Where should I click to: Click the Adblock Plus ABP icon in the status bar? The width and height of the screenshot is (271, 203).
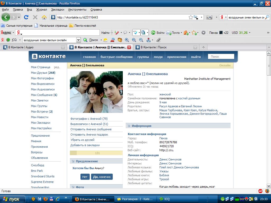click(x=260, y=191)
